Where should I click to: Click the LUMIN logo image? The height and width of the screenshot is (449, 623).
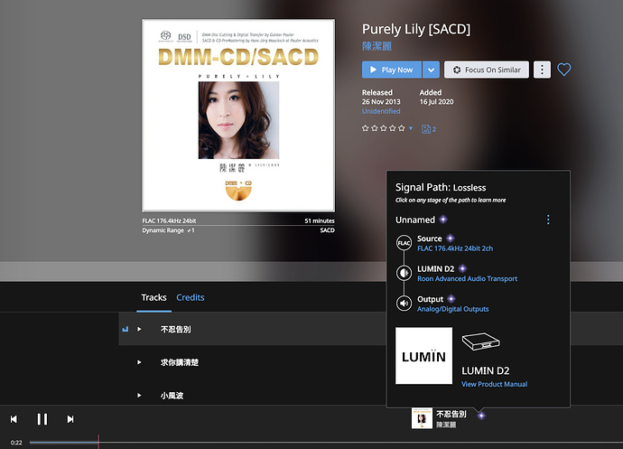[423, 356]
